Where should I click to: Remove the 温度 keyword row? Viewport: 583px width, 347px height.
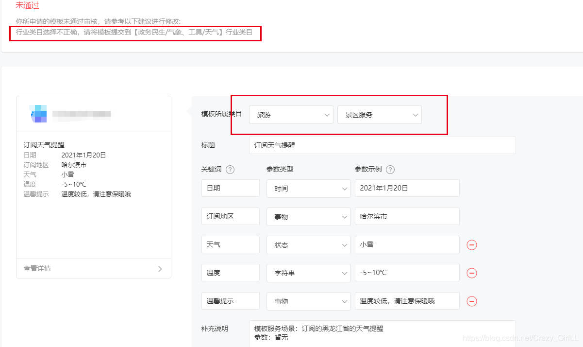pyautogui.click(x=471, y=273)
